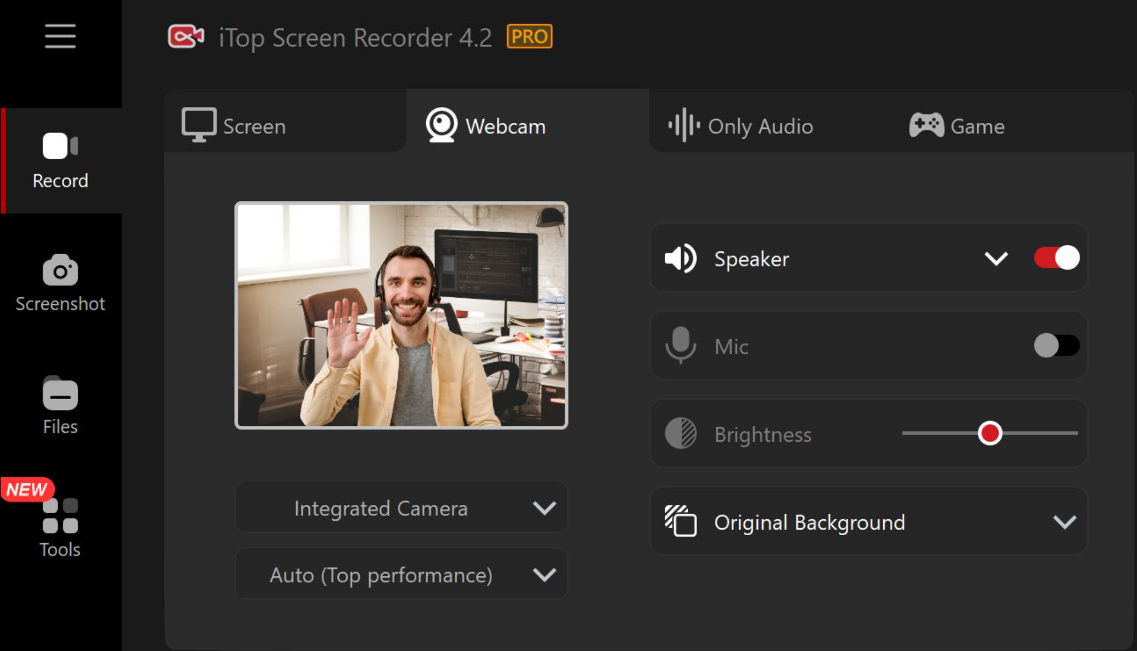Open the Tools section in sidebar
Screen dimensions: 1137x651
pos(60,527)
